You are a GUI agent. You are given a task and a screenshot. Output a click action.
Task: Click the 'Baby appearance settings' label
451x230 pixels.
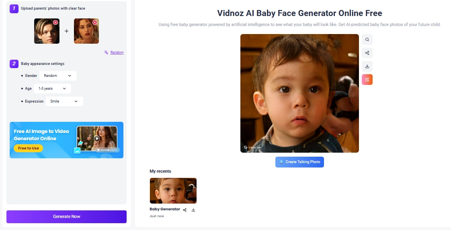[x=43, y=64]
